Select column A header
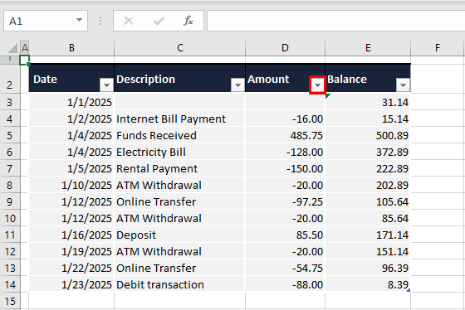The image size is (465, 310). coord(25,48)
